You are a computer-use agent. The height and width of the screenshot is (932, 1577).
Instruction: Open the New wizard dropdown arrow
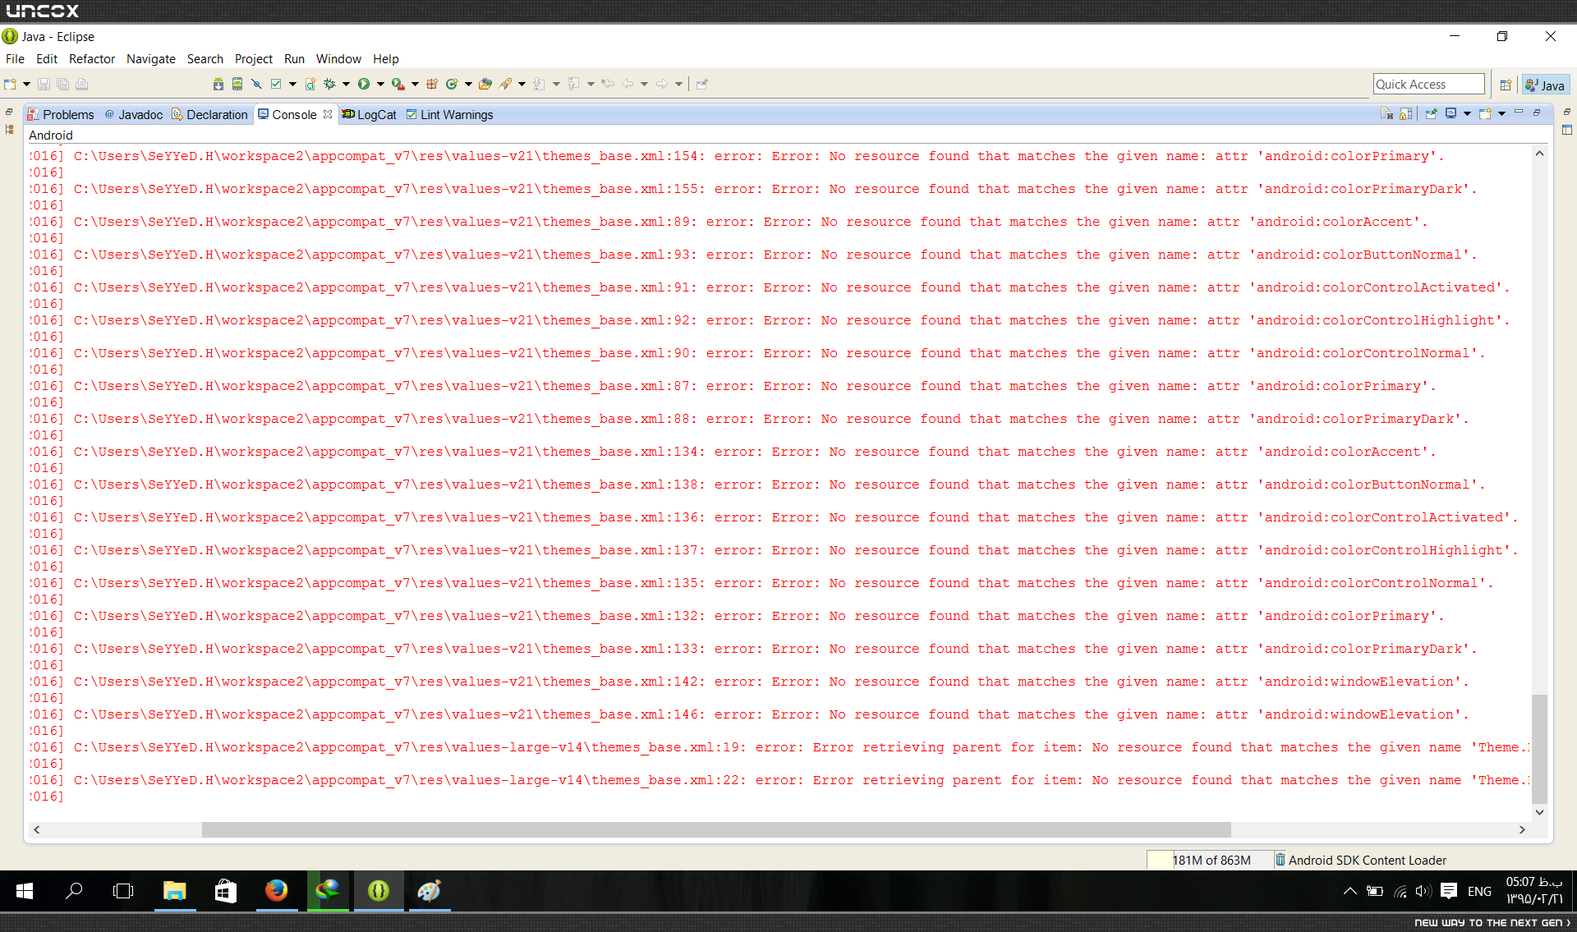[x=26, y=84]
